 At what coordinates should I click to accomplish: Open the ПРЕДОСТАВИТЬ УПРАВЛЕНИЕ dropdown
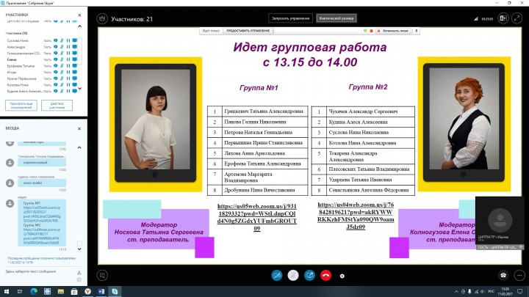tap(251, 31)
